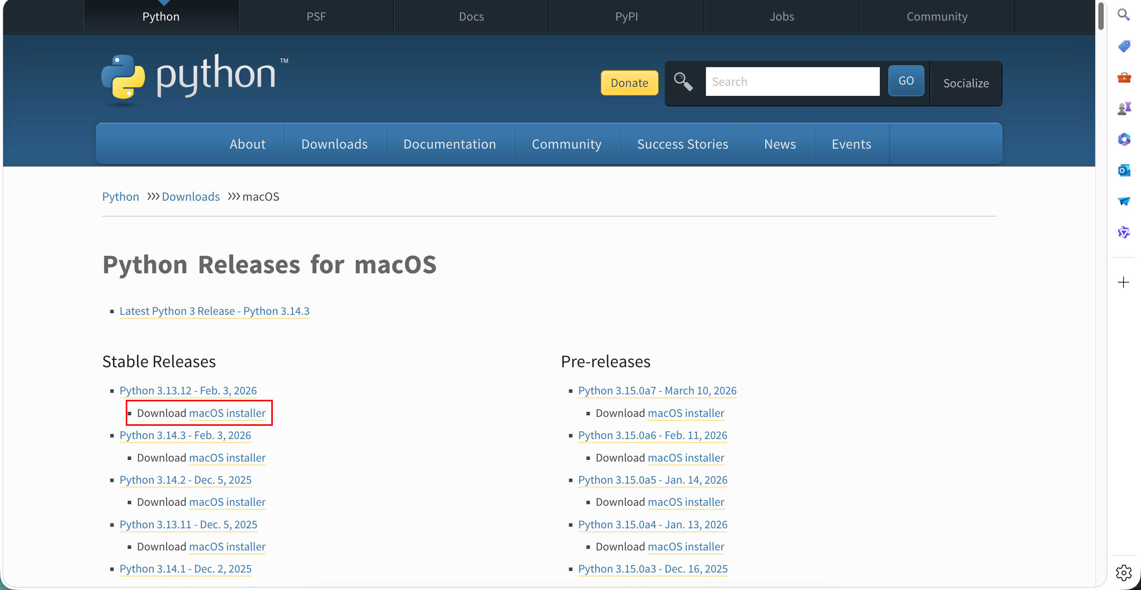The image size is (1141, 590).
Task: Open the Outlook sidebar icon
Action: point(1124,170)
